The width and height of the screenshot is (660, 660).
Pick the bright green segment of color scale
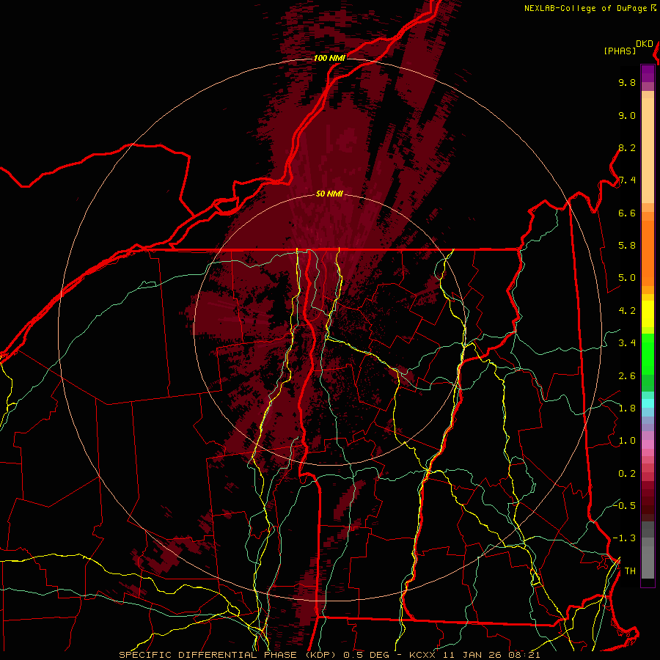click(648, 354)
